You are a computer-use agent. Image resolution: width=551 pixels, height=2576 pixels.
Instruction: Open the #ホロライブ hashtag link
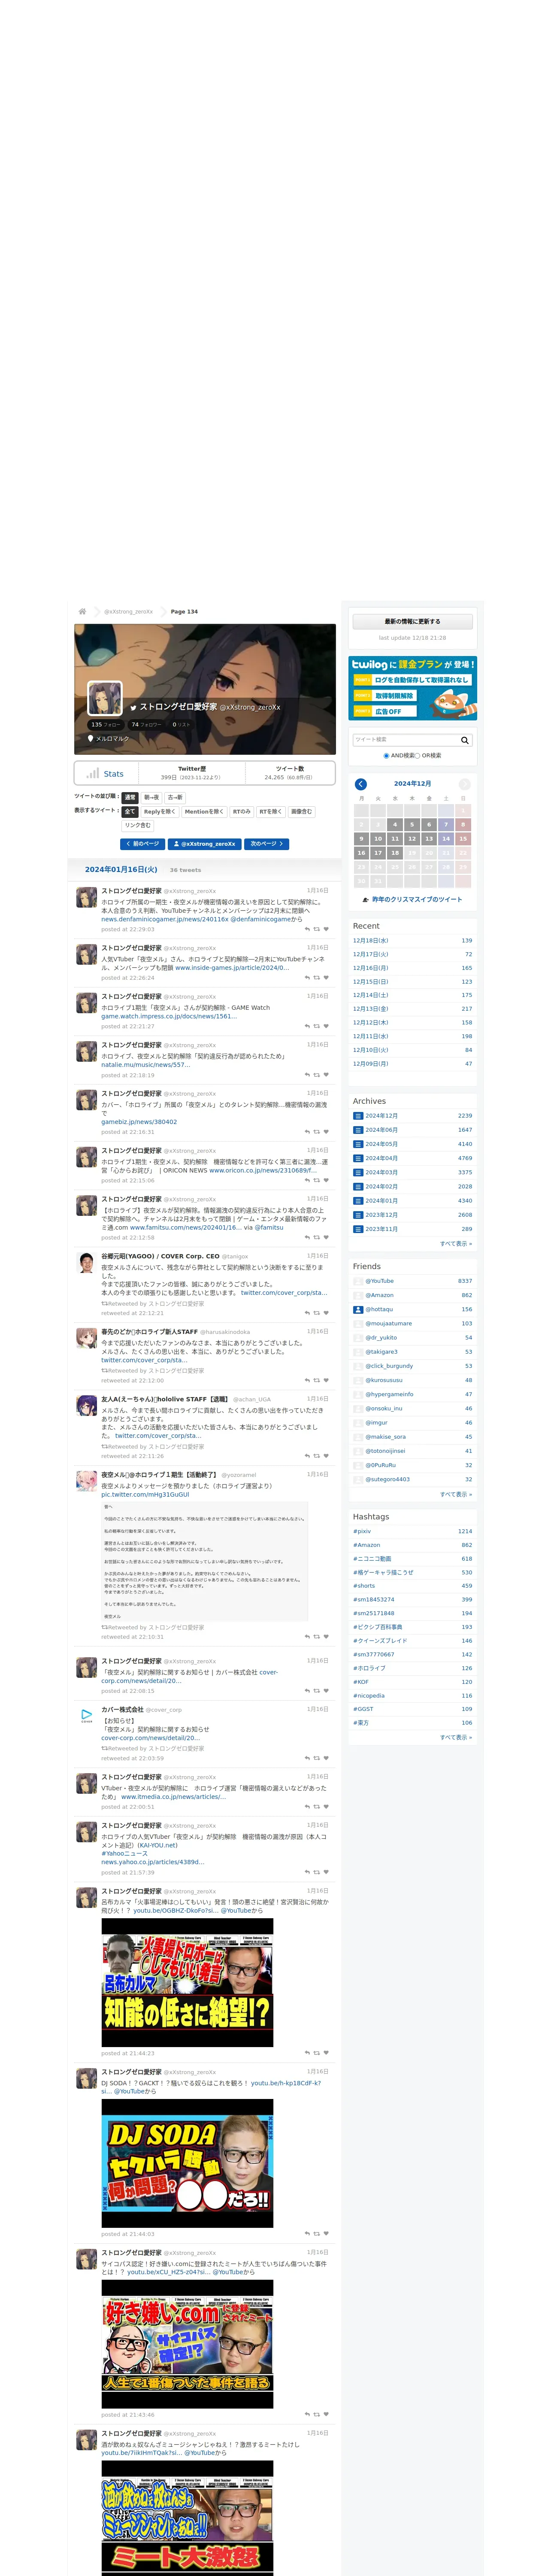pos(369,1668)
